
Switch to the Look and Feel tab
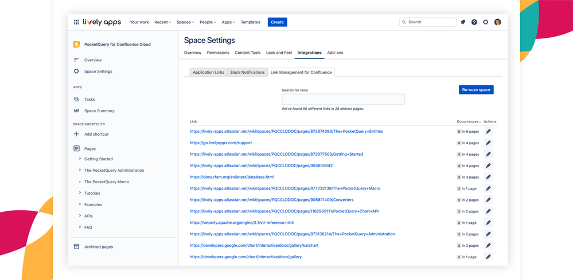click(x=279, y=53)
